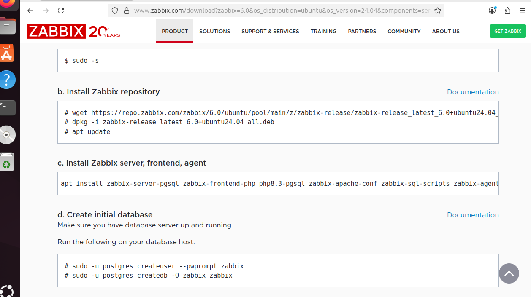Click heading 'd. Create initial database'
The height and width of the screenshot is (297, 531).
(105, 215)
